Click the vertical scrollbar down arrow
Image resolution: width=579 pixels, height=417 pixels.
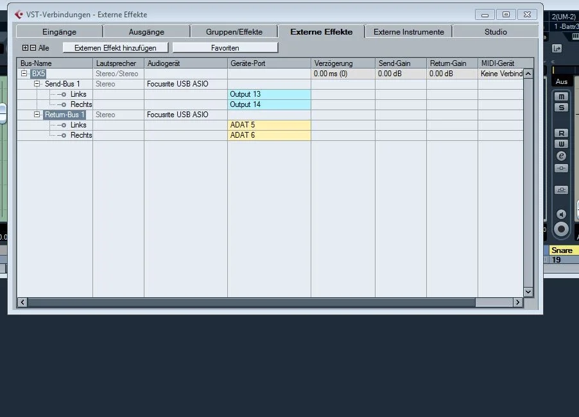pyautogui.click(x=528, y=292)
